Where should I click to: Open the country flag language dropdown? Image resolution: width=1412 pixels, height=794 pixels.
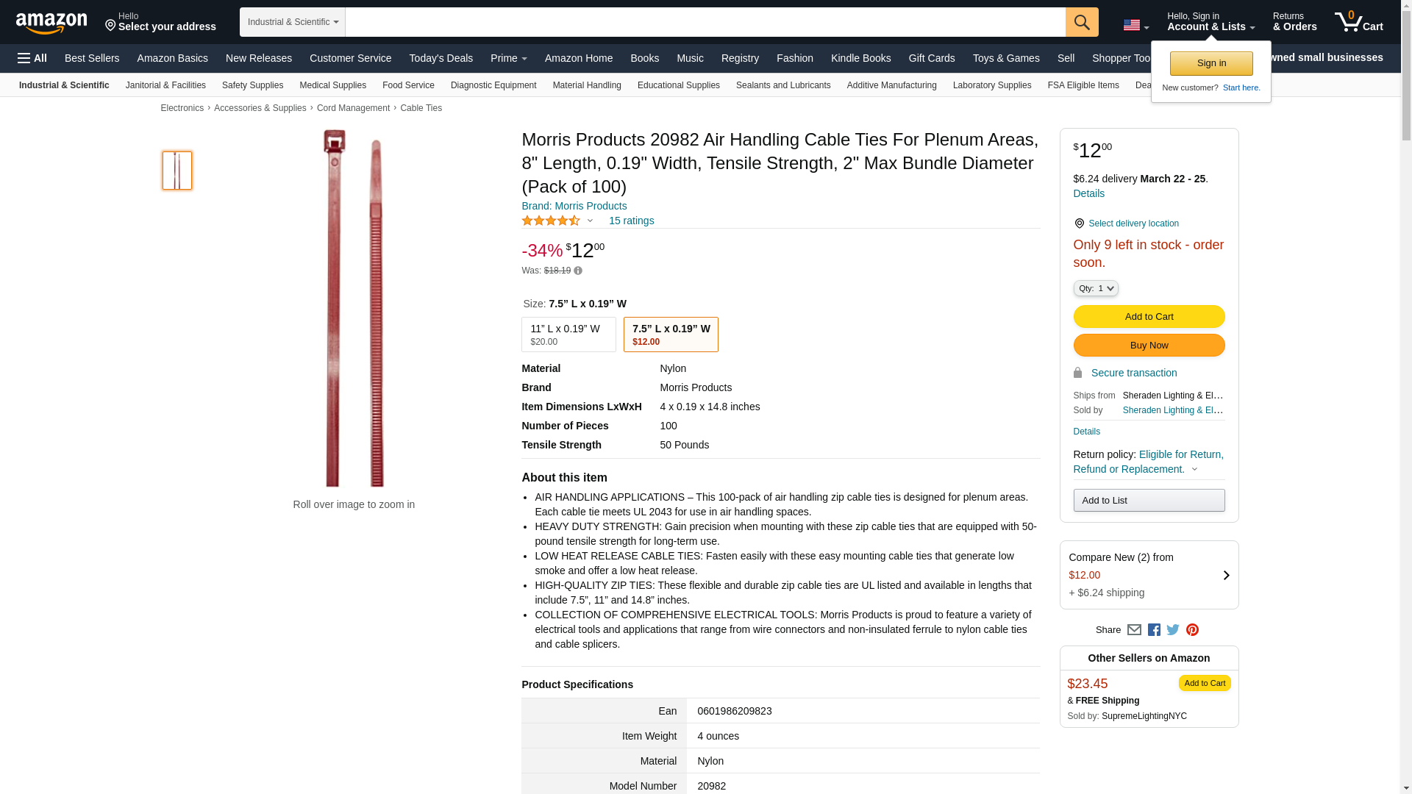click(1135, 26)
